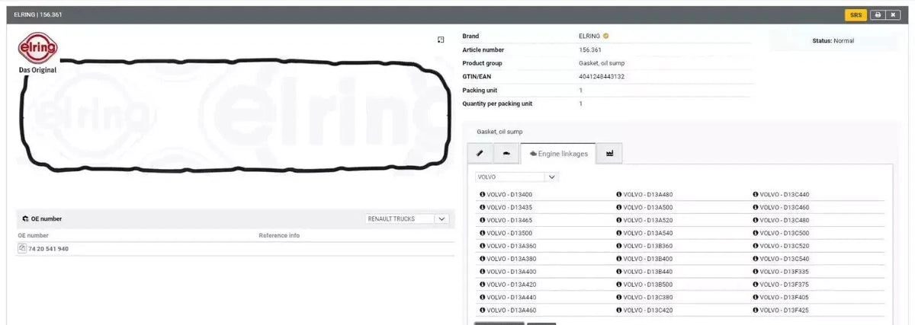915x325 pixels.
Task: Show info for VOLVO - D13435
Action: (x=483, y=207)
